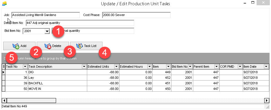271x110 pixels.
Task: Click task number 36 cell
Action: click(17, 78)
